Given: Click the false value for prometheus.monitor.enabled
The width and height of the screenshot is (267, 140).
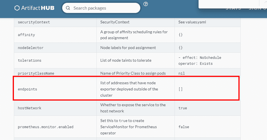Looking at the screenshot, I should [x=184, y=127].
